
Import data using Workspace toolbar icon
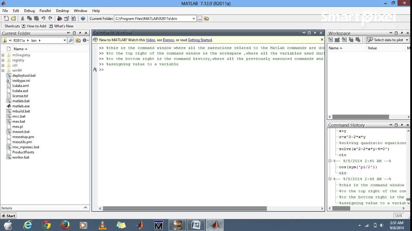tap(344, 40)
